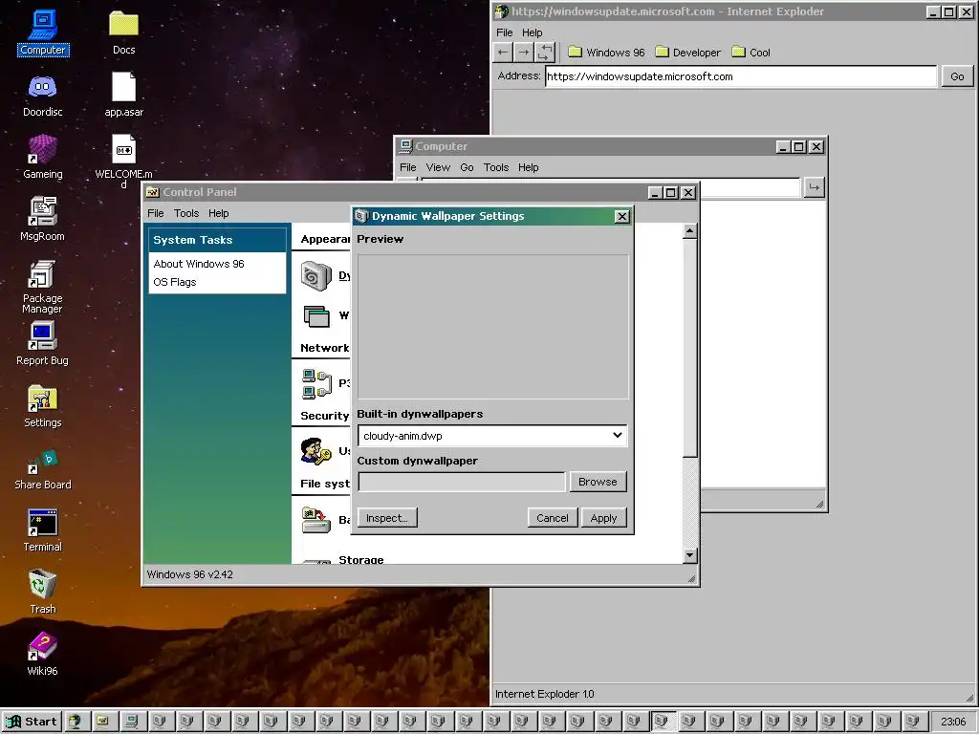Click the Control Panel taskbar button

click(103, 722)
